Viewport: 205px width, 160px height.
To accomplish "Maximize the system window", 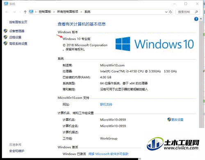I will [x=186, y=4].
